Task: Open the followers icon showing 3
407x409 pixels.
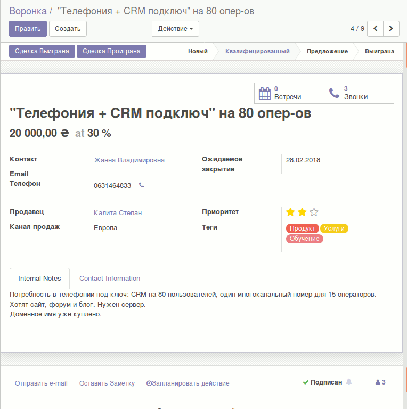Action: pyautogui.click(x=380, y=382)
